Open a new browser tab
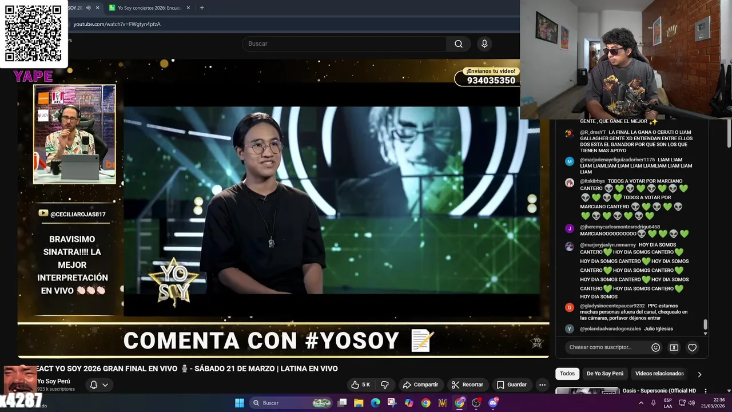The image size is (732, 412). [202, 7]
